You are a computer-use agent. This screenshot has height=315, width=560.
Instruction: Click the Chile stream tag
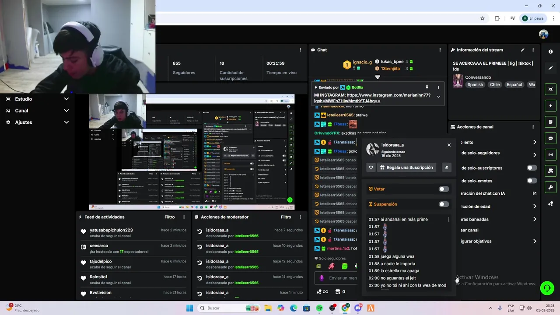click(495, 85)
